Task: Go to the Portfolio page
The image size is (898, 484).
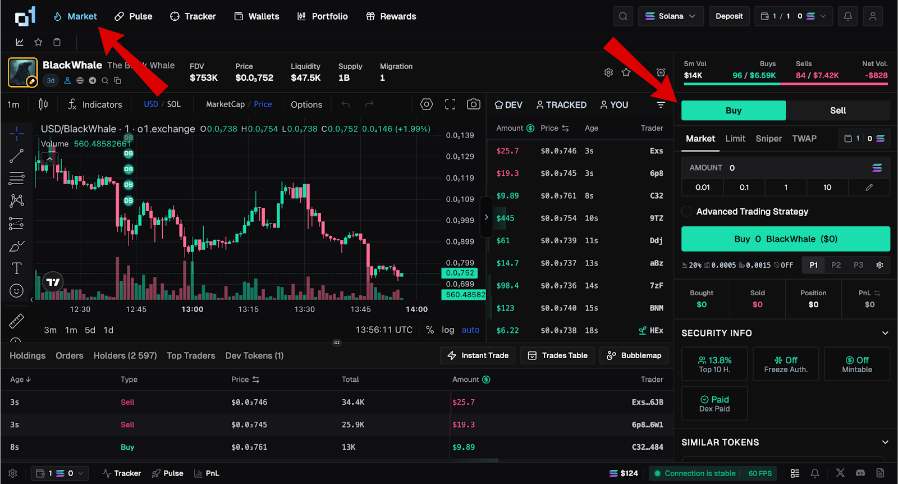Action: (323, 16)
